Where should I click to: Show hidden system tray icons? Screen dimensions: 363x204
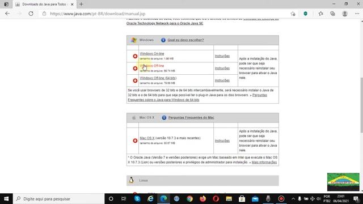(x=293, y=199)
